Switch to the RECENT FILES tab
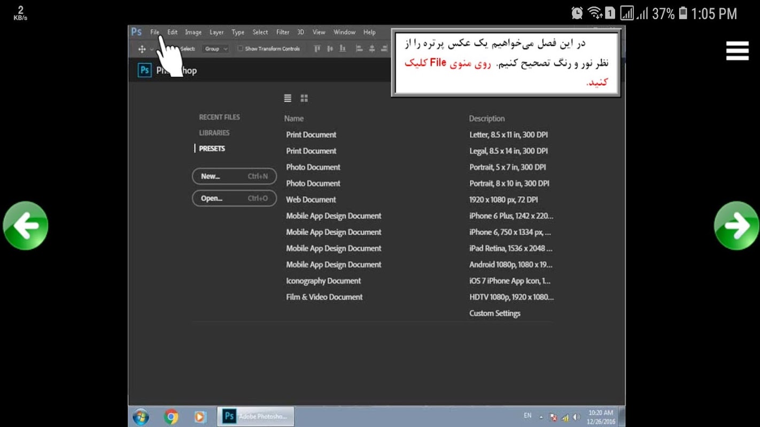The image size is (760, 427). (x=220, y=117)
